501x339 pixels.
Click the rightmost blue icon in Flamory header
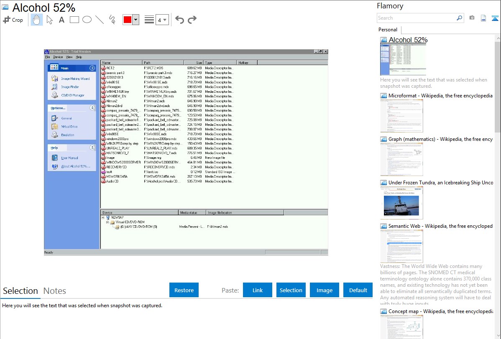pos(495,18)
